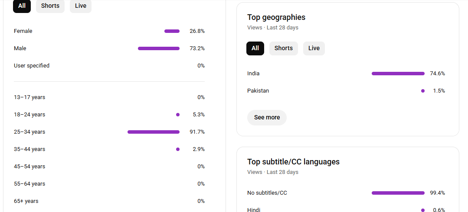
Task: Click See more under Top geographies
Action: (267, 118)
